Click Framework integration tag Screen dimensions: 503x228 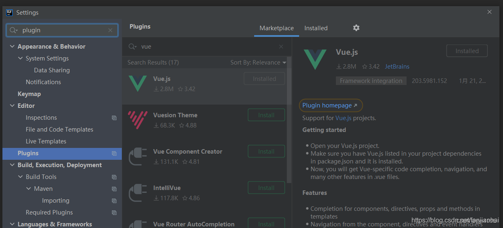coord(371,81)
